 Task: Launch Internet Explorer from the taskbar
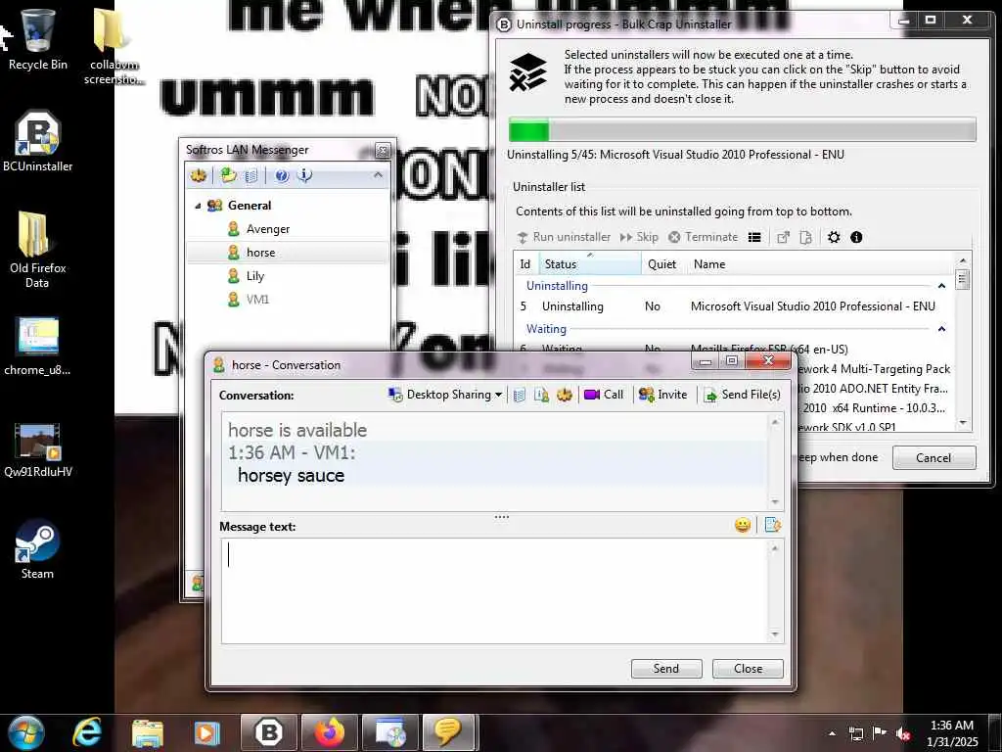pyautogui.click(x=87, y=733)
